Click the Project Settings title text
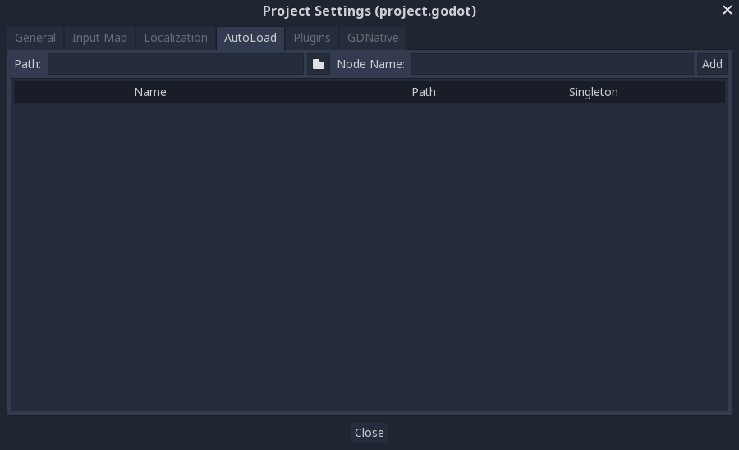This screenshot has height=450, width=739. tap(369, 11)
